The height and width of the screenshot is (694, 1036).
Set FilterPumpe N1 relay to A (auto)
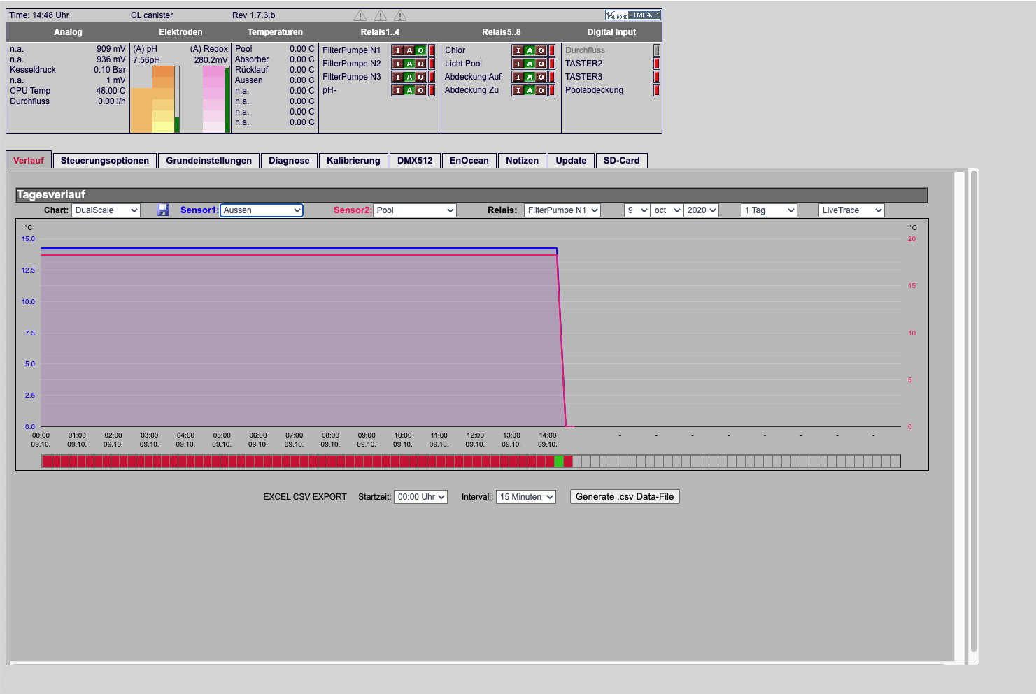(409, 50)
